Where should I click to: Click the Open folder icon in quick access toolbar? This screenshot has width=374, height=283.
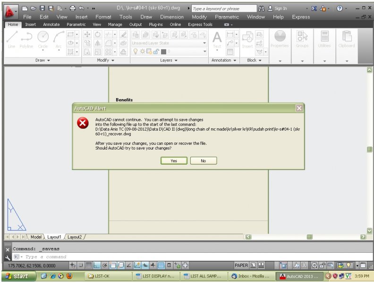(34, 8)
